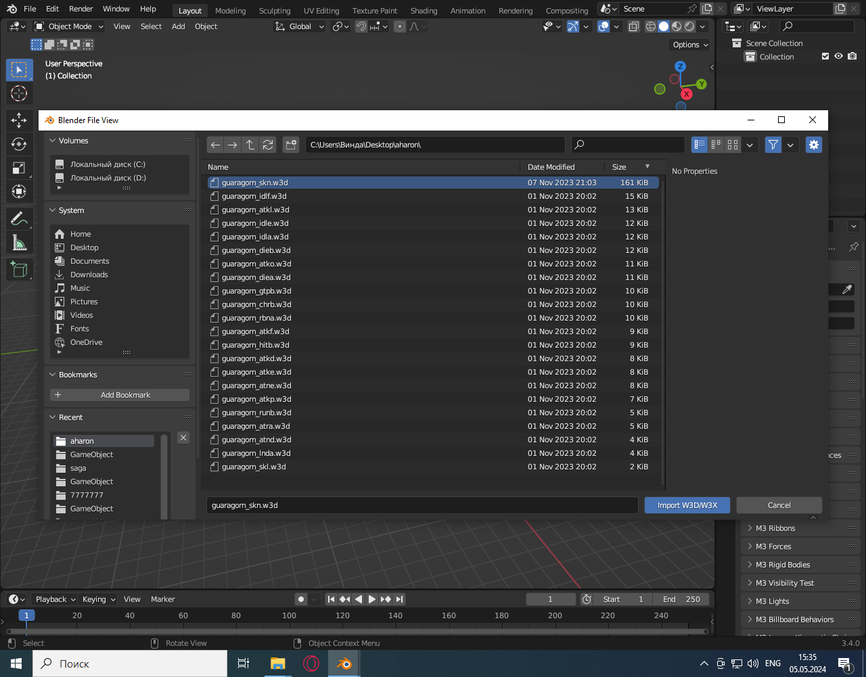The image size is (866, 677).
Task: Open file browser settings gear icon
Action: tap(814, 145)
